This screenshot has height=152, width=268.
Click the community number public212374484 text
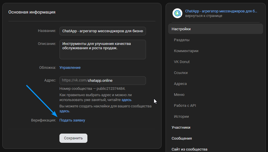(111, 89)
